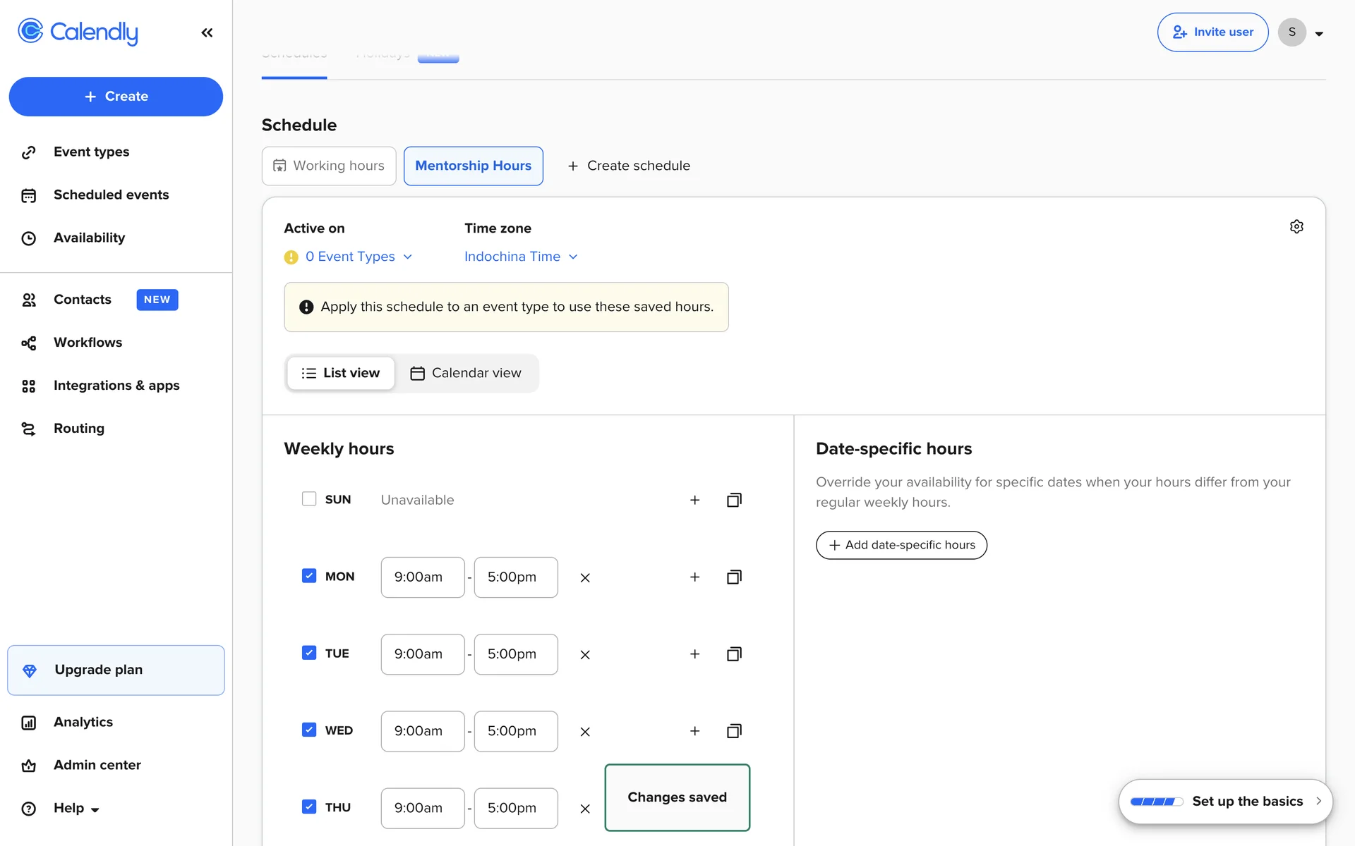Switch to the Calendar view tab
This screenshot has width=1355, height=846.
(x=466, y=373)
